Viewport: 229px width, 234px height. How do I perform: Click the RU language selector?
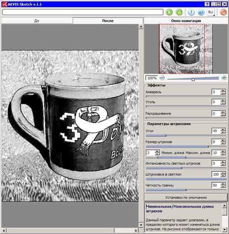(211, 12)
